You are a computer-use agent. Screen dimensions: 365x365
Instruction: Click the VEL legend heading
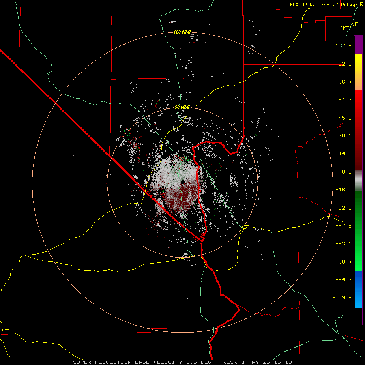356,24
